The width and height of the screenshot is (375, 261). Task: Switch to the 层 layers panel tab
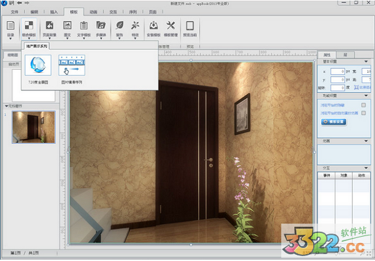tap(354, 55)
